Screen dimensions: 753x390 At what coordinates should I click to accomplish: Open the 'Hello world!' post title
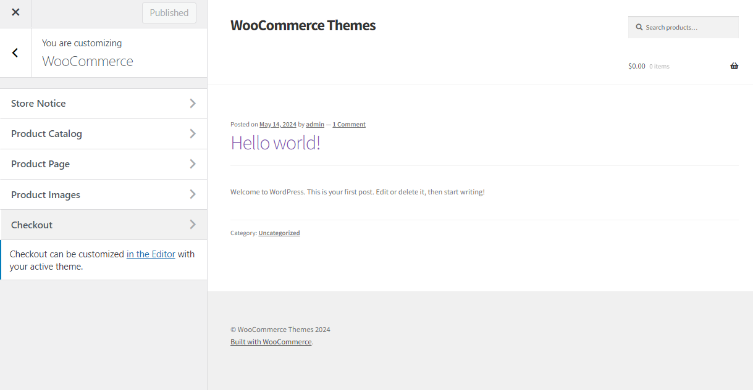[x=276, y=143]
